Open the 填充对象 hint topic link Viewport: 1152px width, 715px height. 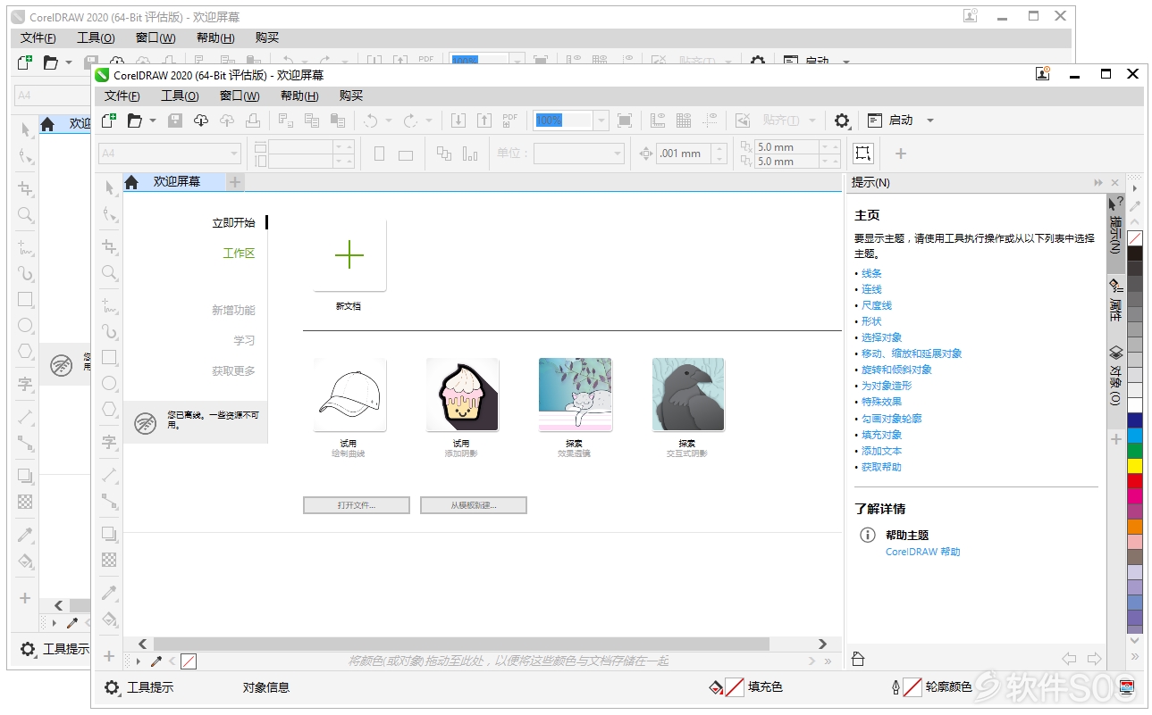[881, 435]
